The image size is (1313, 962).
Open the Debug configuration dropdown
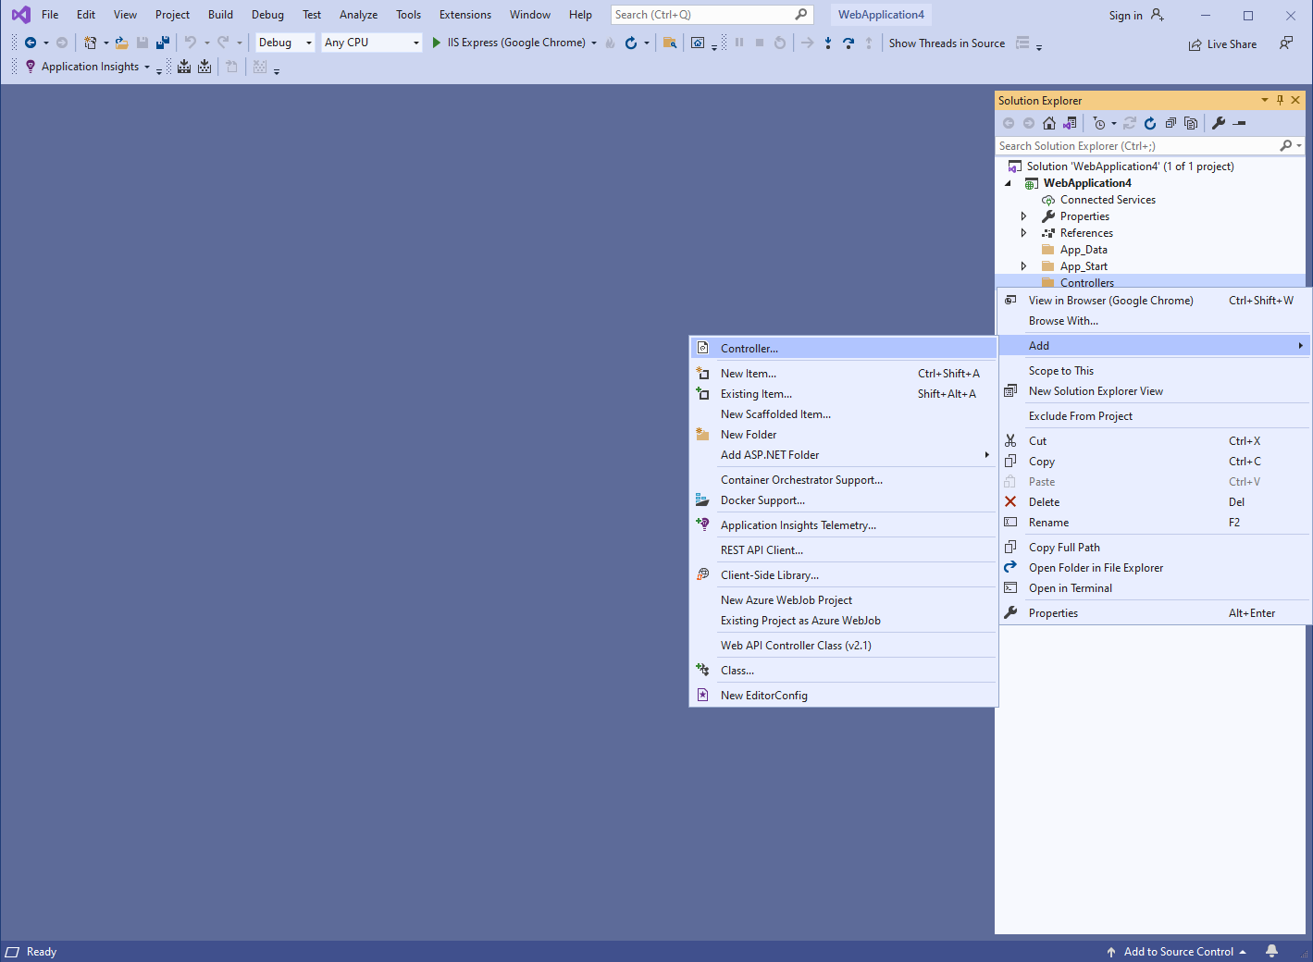click(x=285, y=43)
